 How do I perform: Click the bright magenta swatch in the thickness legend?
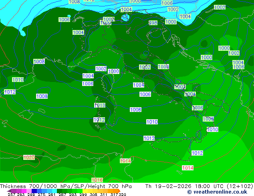point(24,191)
